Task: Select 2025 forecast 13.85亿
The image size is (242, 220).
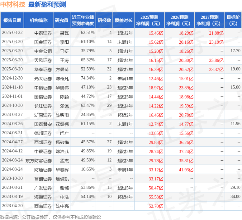Action: (x=156, y=133)
